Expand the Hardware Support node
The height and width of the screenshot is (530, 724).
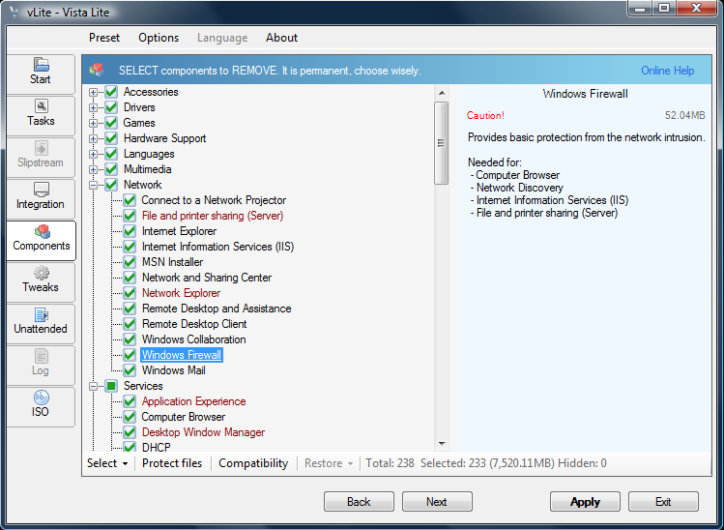point(93,138)
